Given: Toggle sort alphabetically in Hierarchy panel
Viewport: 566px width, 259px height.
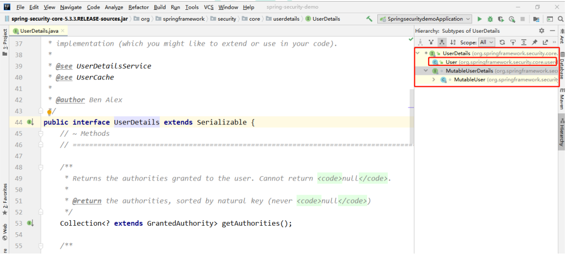Looking at the screenshot, I should tap(453, 42).
